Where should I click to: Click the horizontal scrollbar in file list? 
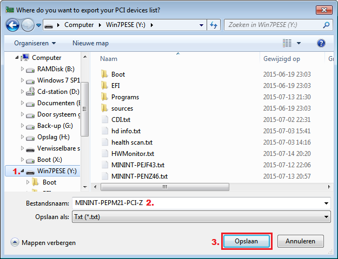[162, 186]
